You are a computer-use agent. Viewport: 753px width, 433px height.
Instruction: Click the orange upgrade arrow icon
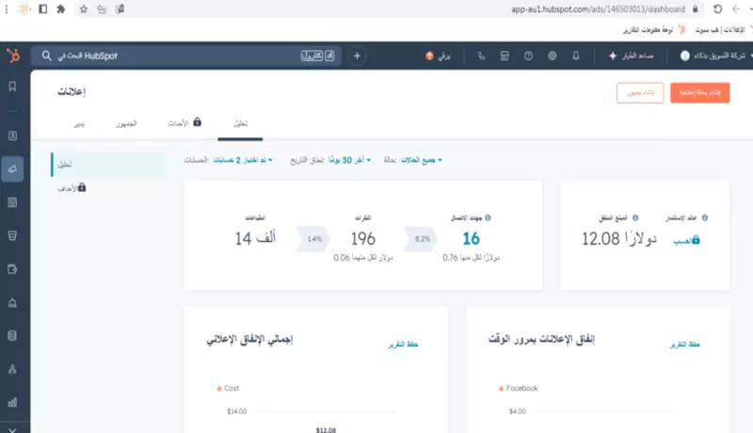pyautogui.click(x=429, y=56)
